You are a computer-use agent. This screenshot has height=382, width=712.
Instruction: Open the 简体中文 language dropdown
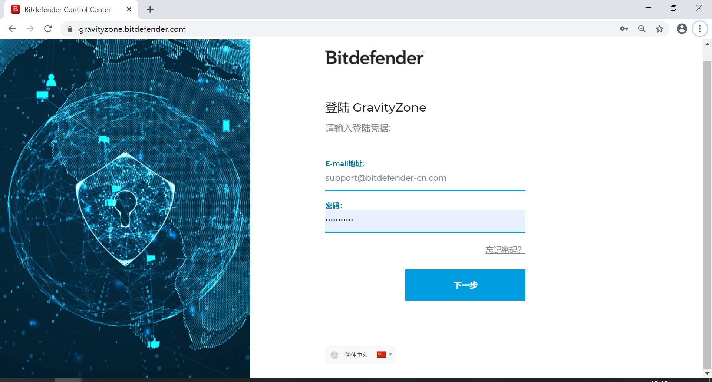click(360, 355)
